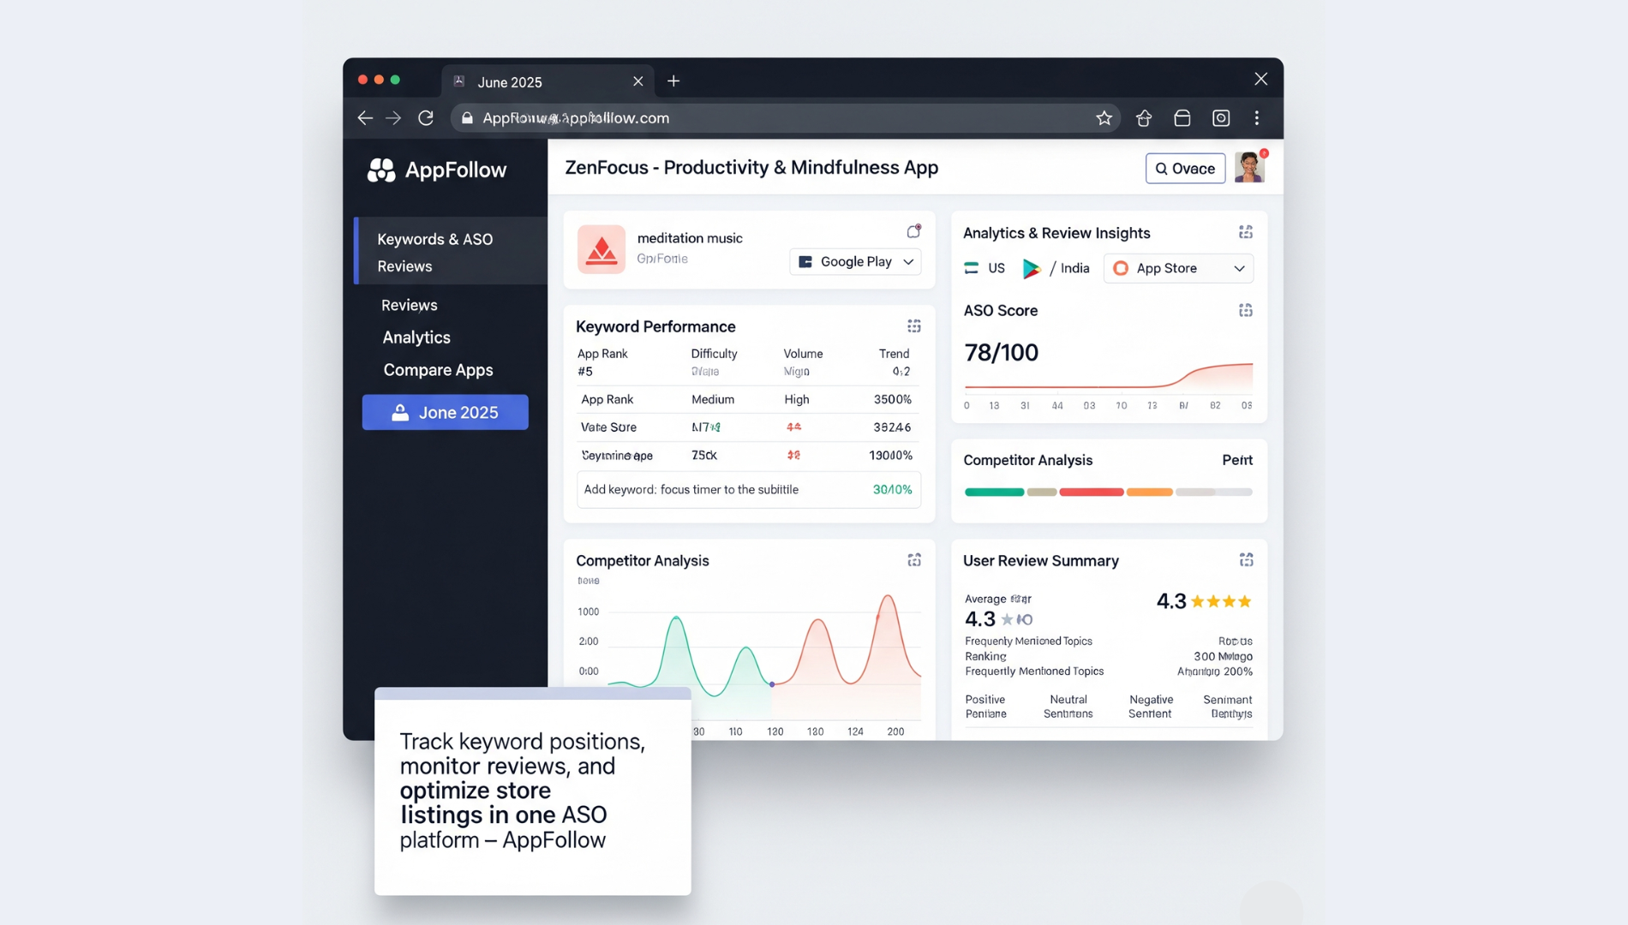
Task: Click the App Rank #5 header cell
Action: (602, 362)
